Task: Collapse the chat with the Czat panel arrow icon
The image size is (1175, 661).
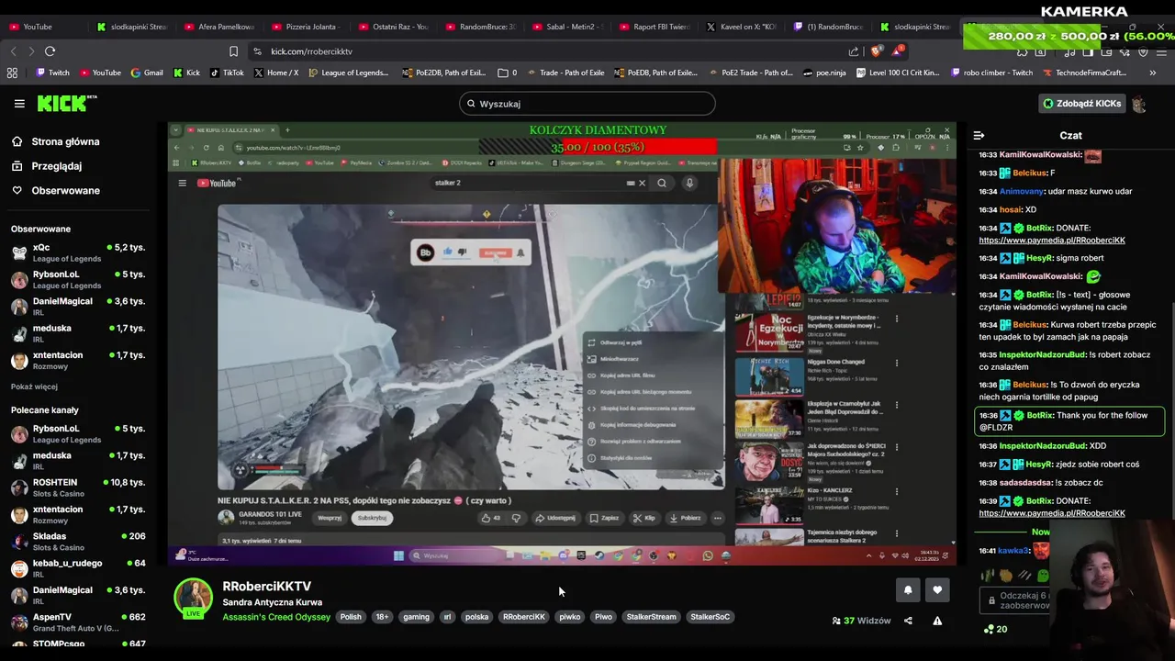Action: [979, 135]
